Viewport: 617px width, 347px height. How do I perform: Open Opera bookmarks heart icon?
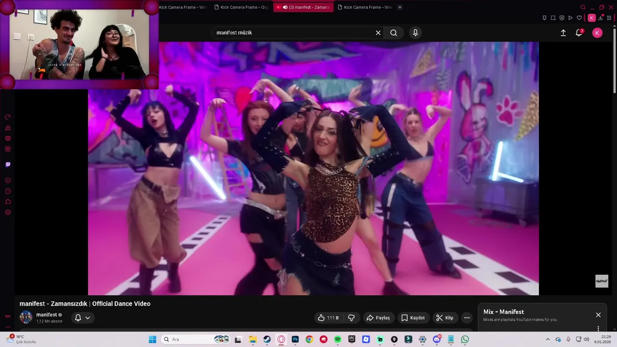(579, 18)
